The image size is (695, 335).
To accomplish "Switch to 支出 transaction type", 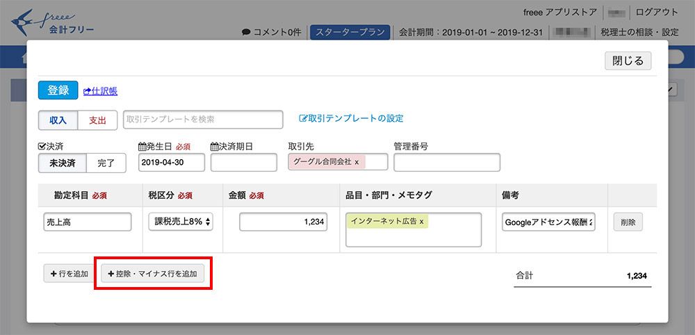I will 97,120.
